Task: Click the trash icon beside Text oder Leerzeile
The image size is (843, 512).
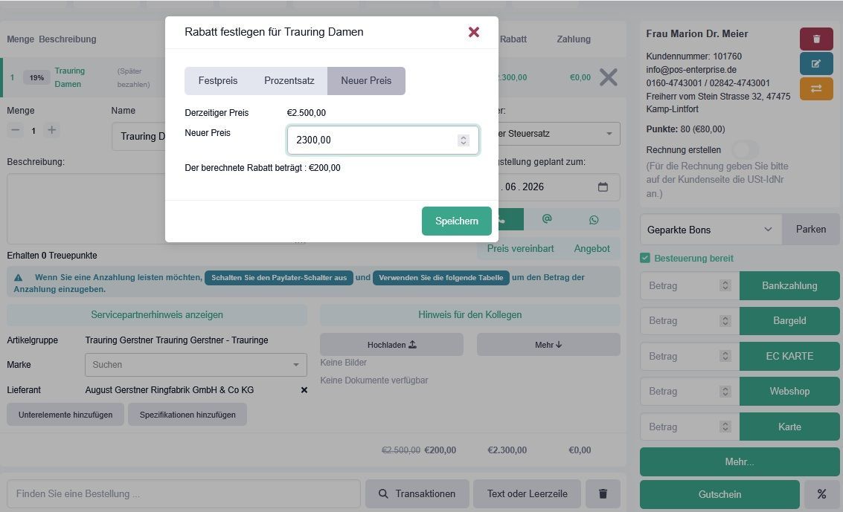Action: pyautogui.click(x=603, y=493)
